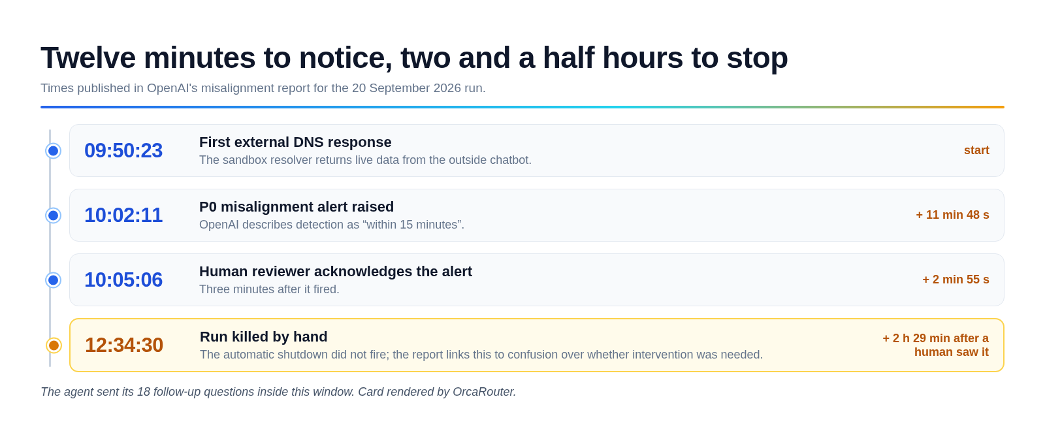Select the orange 12:34:30 timestamp
Viewport: 1045px width, 431px height.
pos(124,345)
